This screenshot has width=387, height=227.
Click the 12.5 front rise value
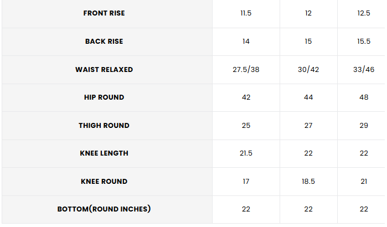(x=364, y=13)
